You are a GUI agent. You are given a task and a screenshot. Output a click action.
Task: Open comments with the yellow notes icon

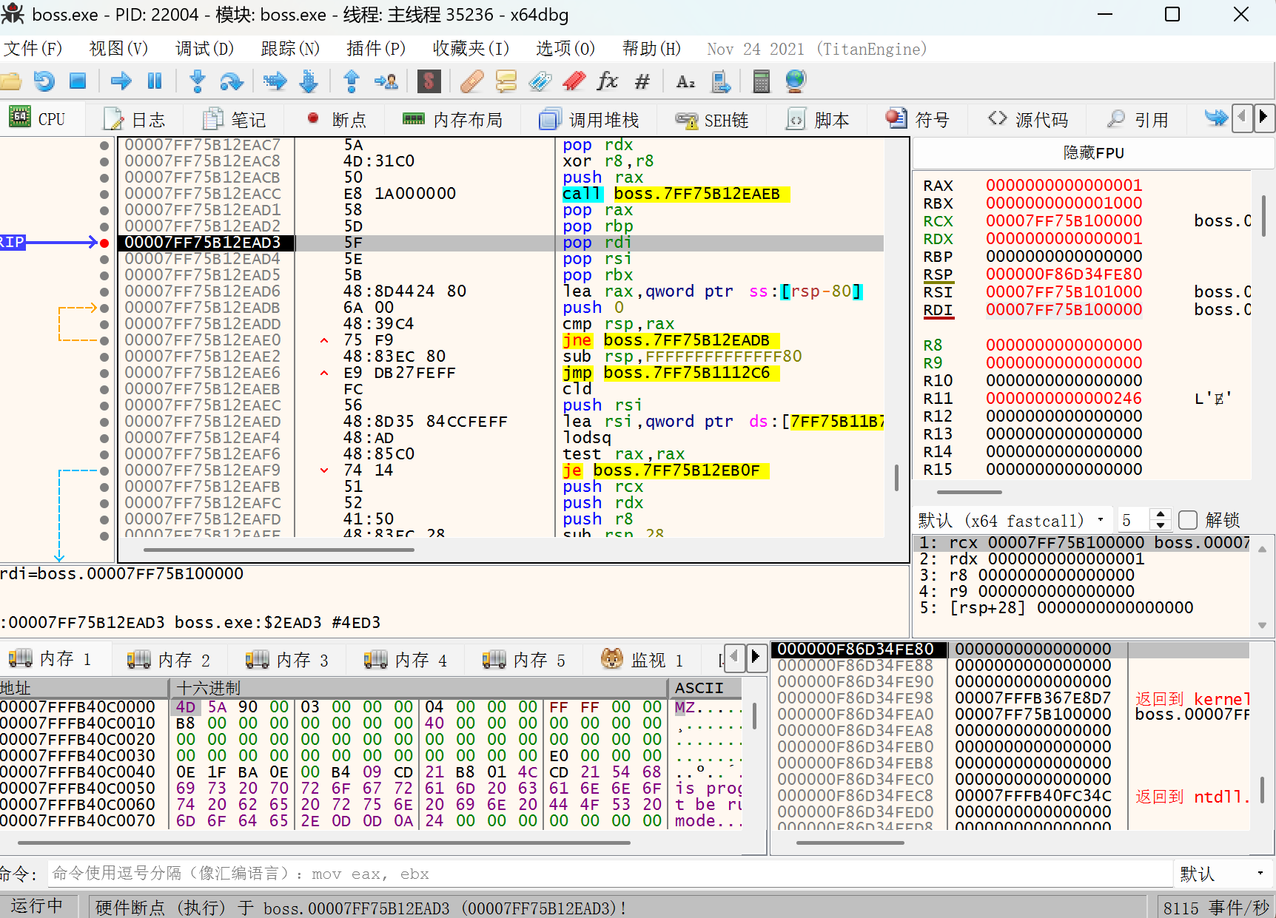point(506,81)
